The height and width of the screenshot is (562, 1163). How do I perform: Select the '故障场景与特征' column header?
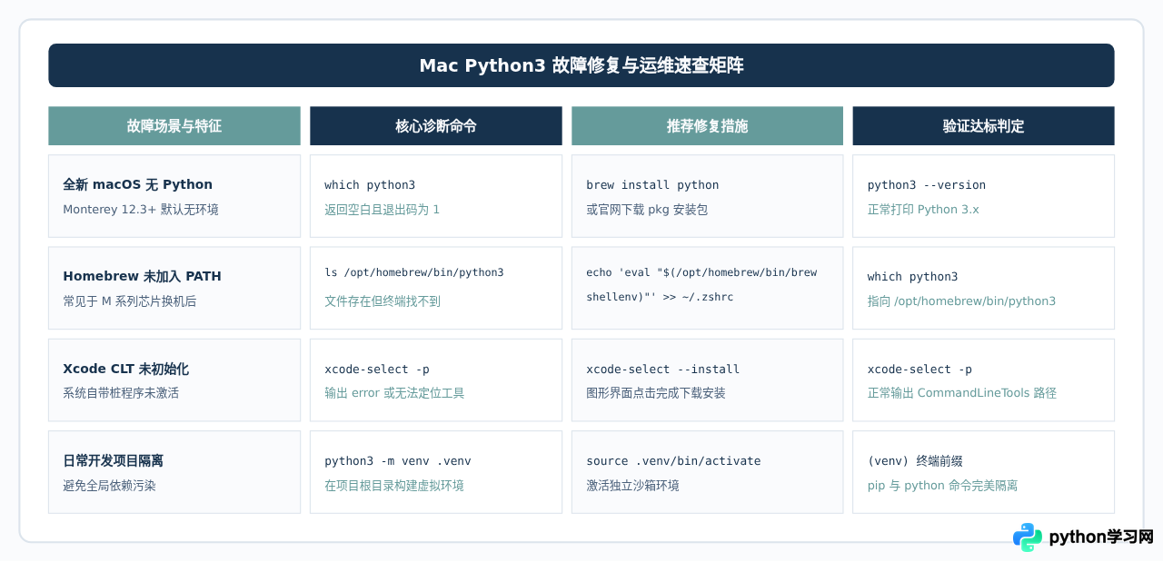[174, 126]
